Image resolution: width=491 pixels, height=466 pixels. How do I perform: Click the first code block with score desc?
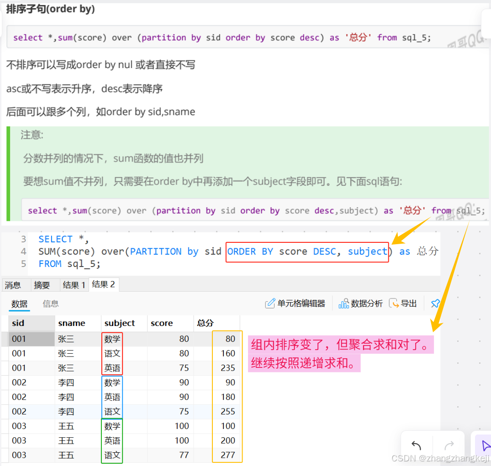248,37
